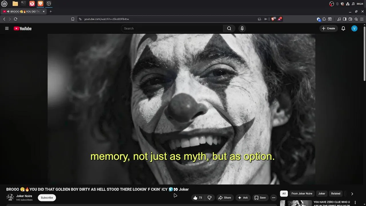The height and width of the screenshot is (206, 366).
Task: Click the Create button
Action: (x=328, y=28)
